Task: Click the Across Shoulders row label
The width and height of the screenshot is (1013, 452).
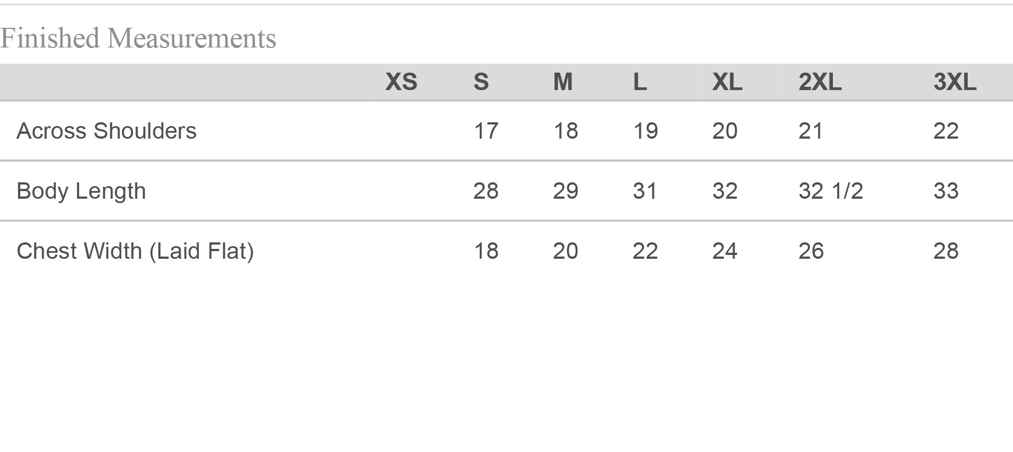Action: pyautogui.click(x=106, y=131)
